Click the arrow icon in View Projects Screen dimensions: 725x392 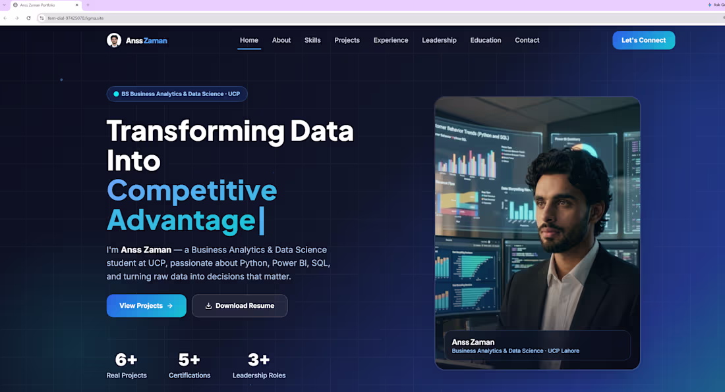click(x=170, y=306)
